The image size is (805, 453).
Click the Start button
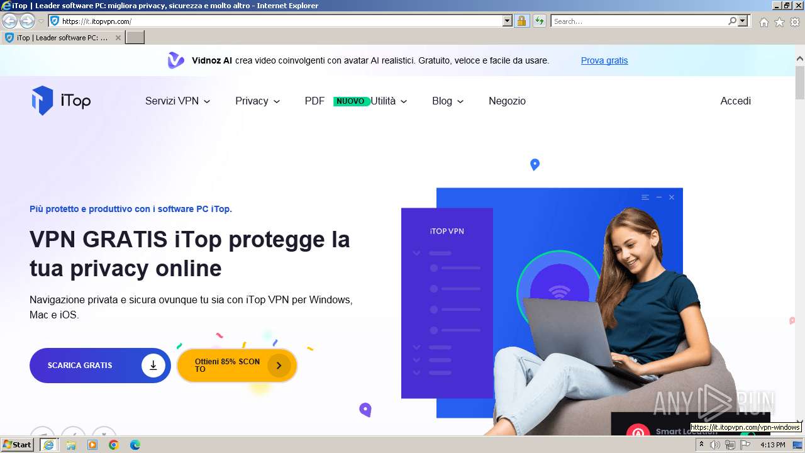pos(18,445)
